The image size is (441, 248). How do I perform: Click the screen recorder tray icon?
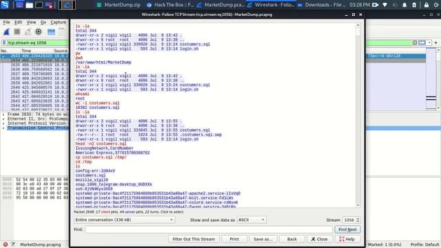click(375, 5)
